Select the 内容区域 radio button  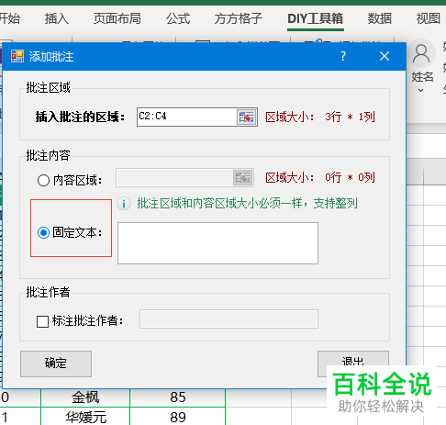(43, 180)
